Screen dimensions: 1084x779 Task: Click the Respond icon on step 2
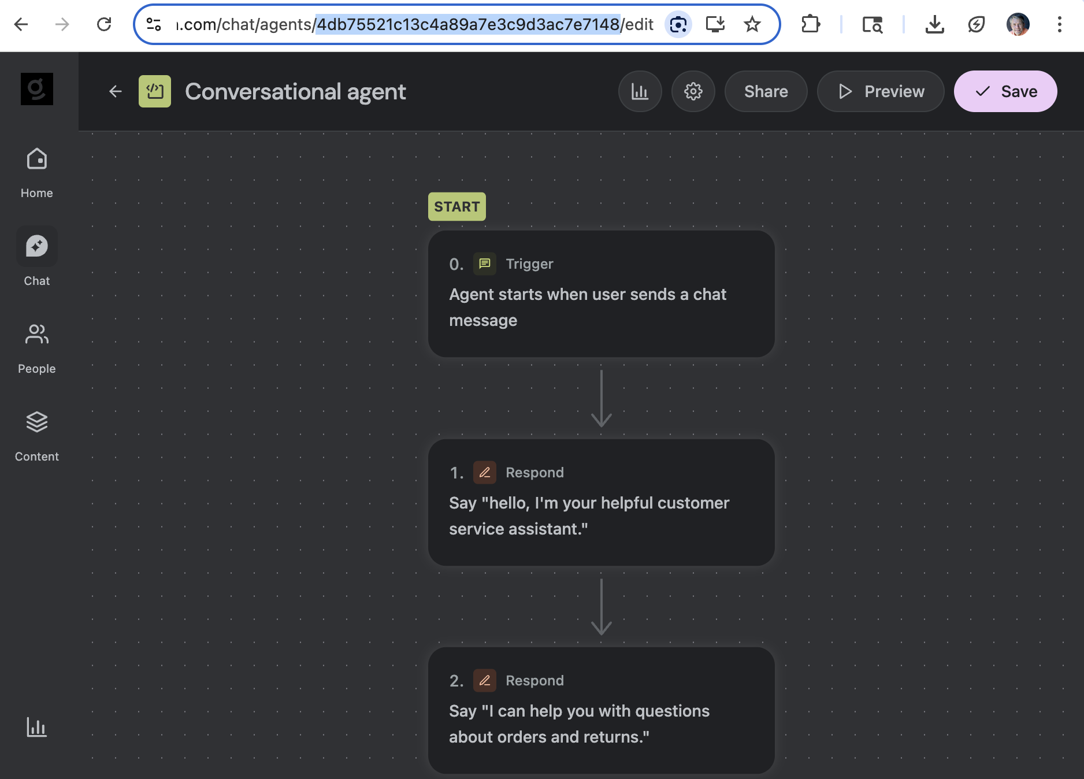click(485, 680)
